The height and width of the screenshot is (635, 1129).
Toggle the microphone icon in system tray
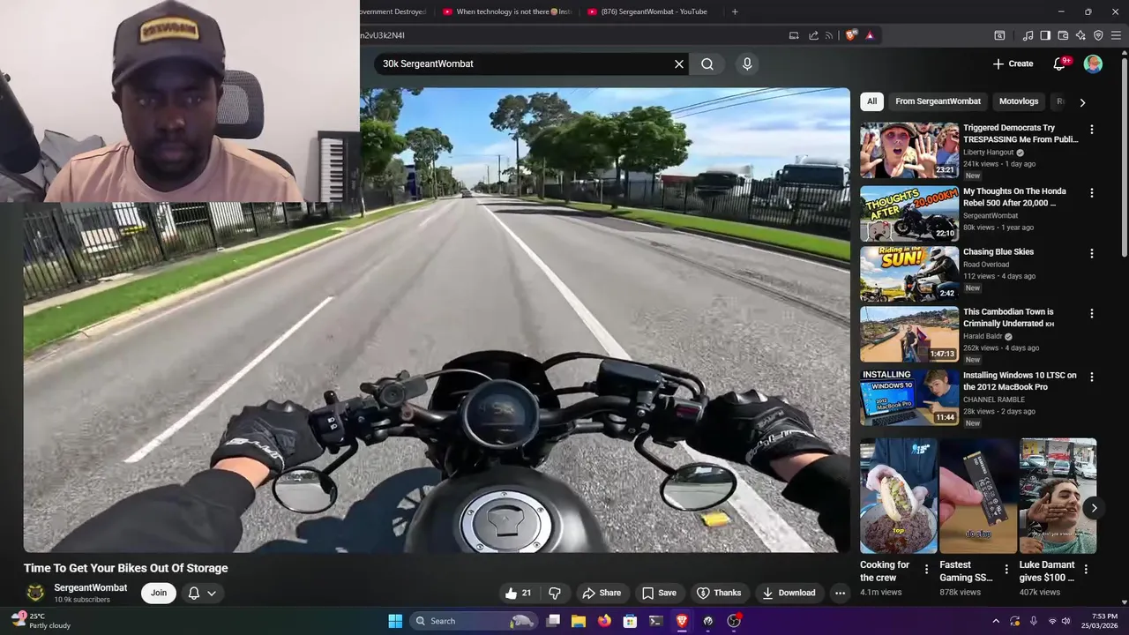click(x=1033, y=621)
